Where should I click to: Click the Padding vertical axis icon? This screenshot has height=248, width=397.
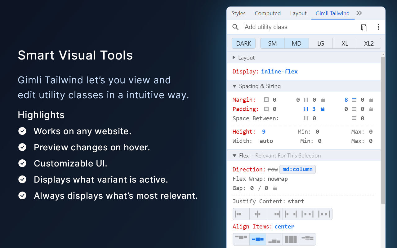click(x=354, y=109)
